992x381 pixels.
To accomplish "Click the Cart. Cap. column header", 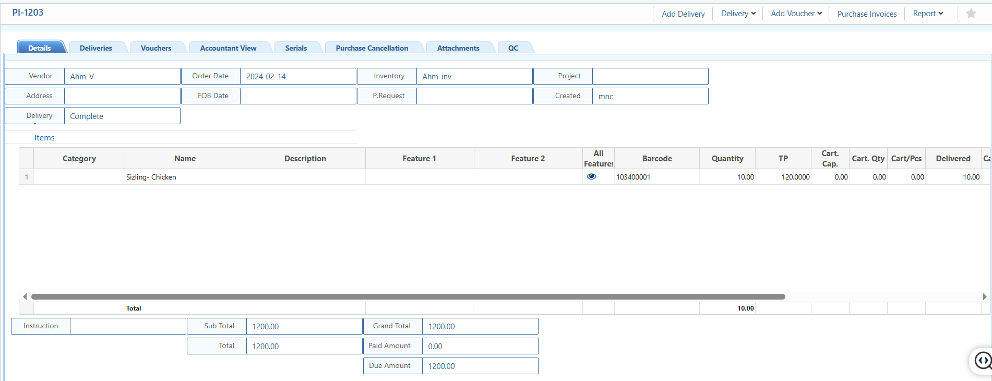I will pyautogui.click(x=830, y=158).
